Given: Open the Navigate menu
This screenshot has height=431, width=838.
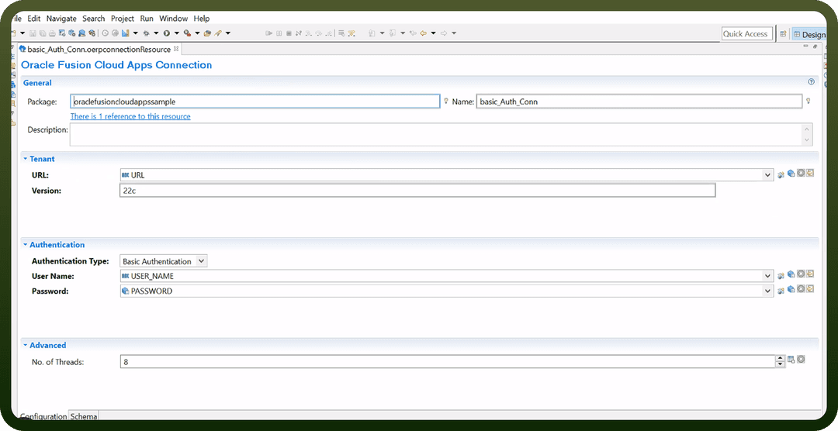Looking at the screenshot, I should pos(61,18).
